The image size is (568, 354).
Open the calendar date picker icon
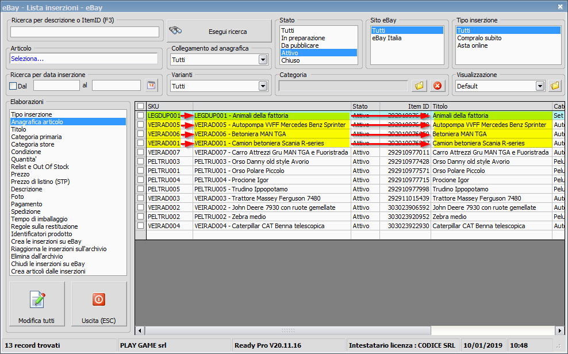pos(151,86)
